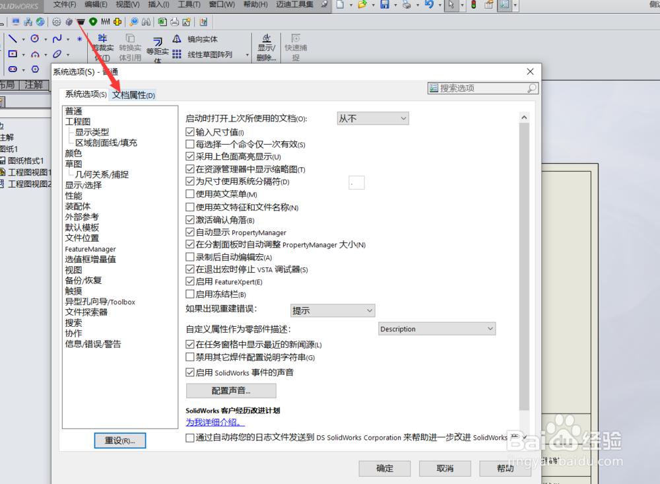Open the 视图(V) menu
The width and height of the screenshot is (660, 484).
tap(127, 4)
